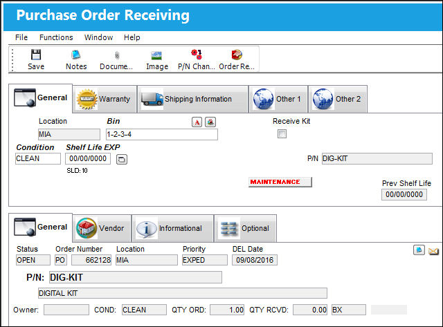The height and width of the screenshot is (327, 443).
Task: Click the Status field showing OPEN
Action: (33, 260)
